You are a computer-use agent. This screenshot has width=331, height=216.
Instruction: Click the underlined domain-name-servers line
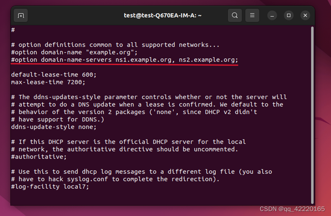(x=124, y=60)
